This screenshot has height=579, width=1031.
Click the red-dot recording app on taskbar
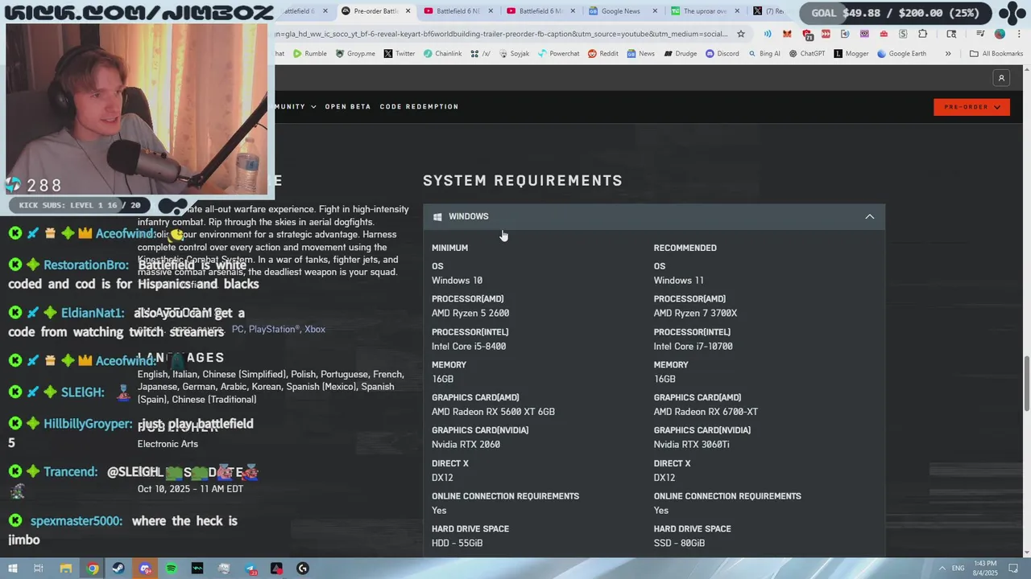click(276, 569)
